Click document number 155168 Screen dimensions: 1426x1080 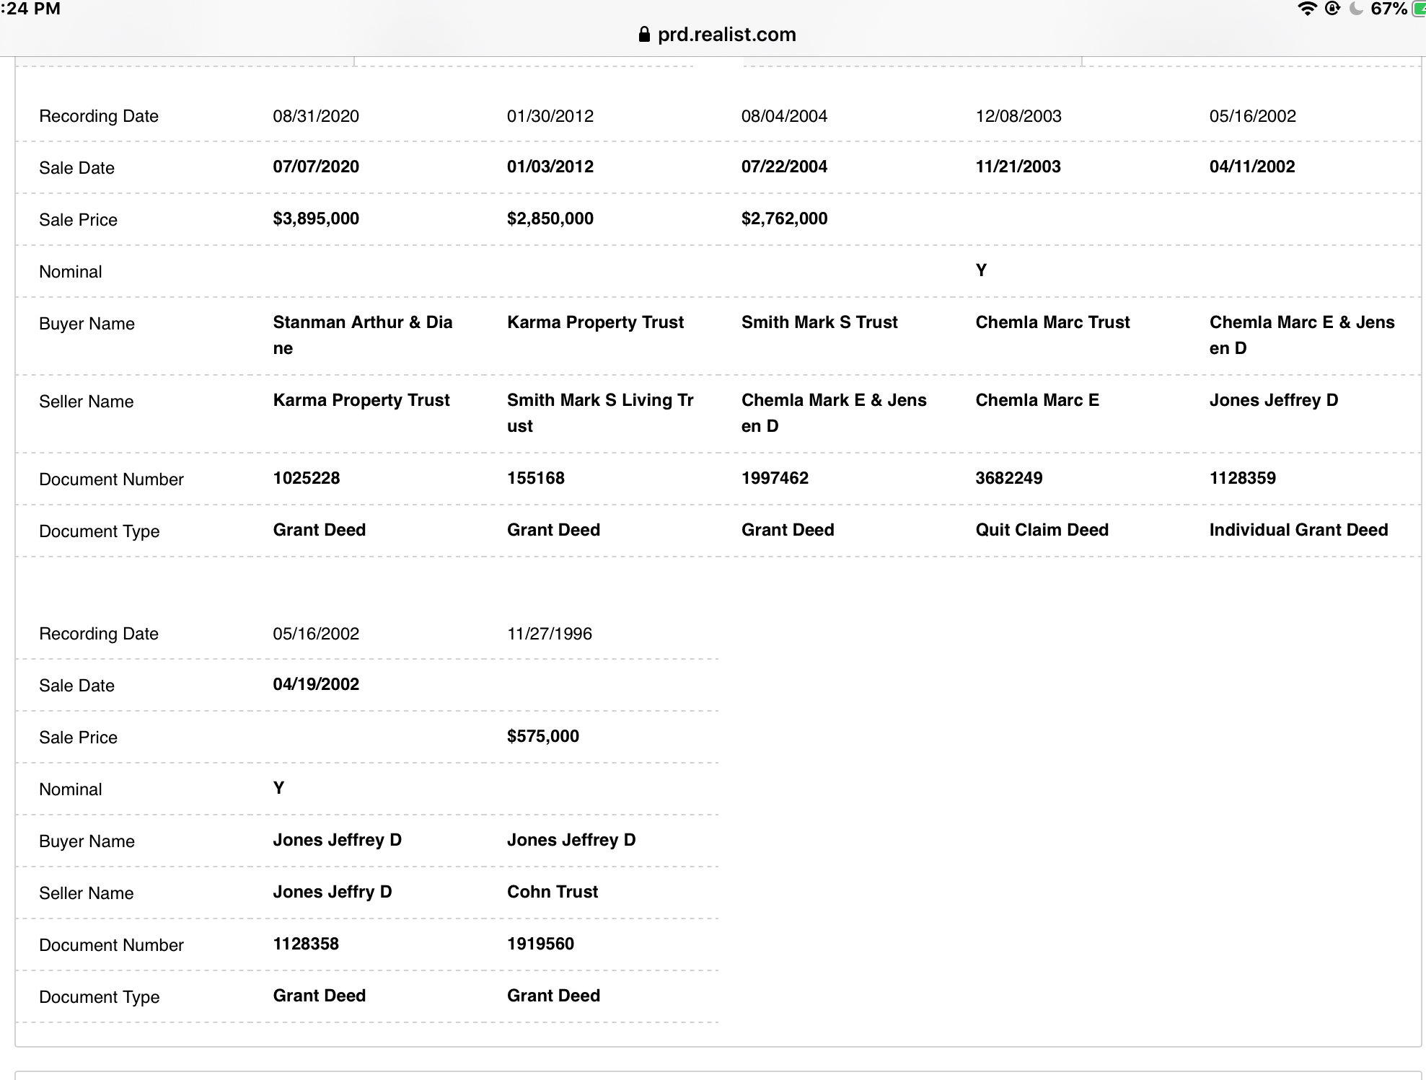(x=536, y=478)
